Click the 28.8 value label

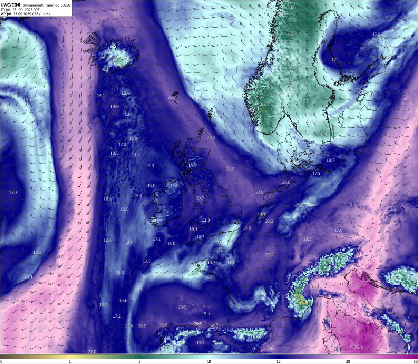pos(271,348)
